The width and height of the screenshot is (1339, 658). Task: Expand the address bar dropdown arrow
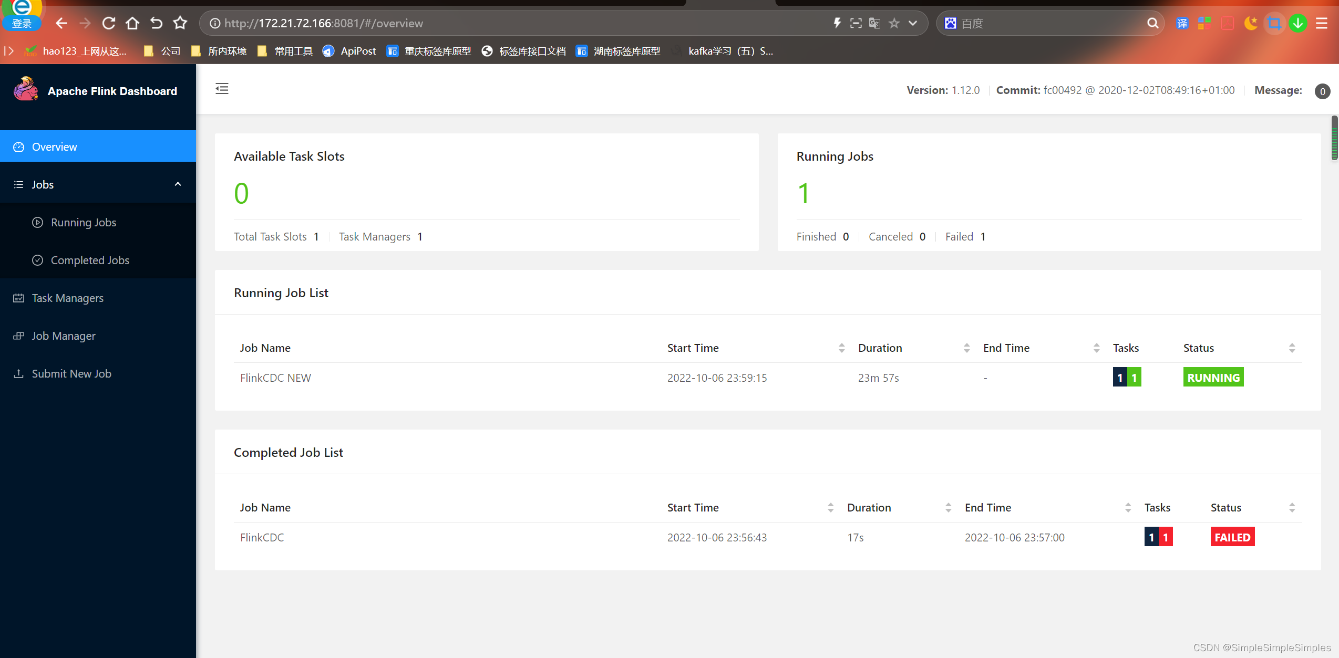click(913, 23)
